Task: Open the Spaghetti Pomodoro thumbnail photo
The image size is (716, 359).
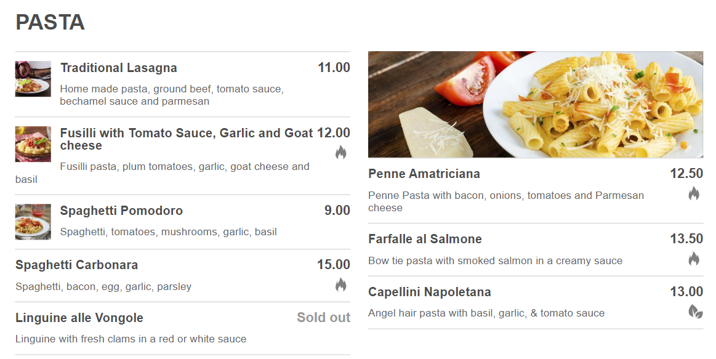Action: pyautogui.click(x=33, y=222)
